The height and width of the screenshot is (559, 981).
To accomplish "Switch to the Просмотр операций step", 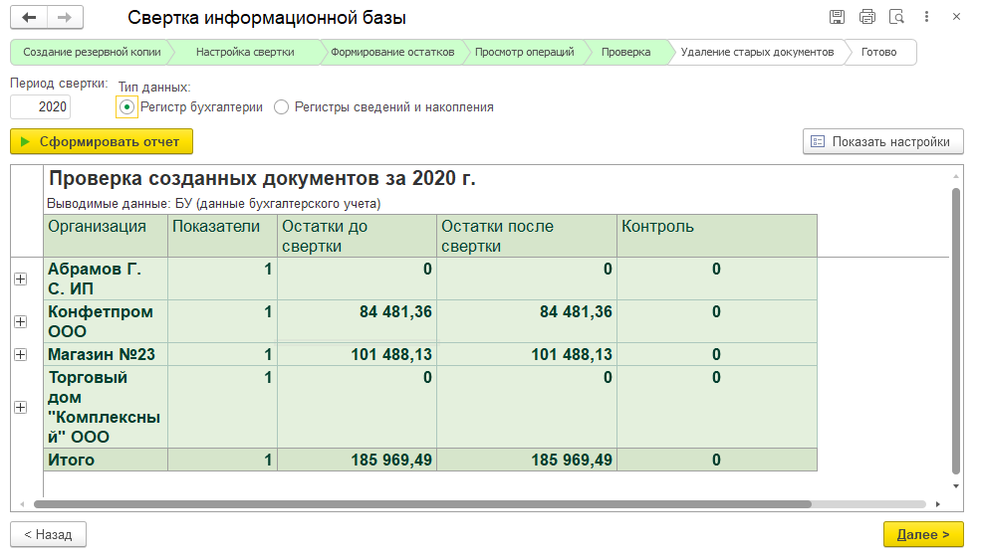I will [x=524, y=52].
